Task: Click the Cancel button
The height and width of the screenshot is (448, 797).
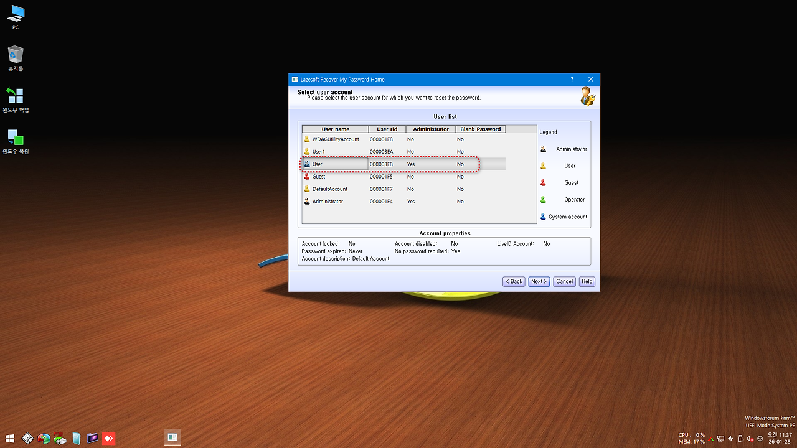Action: click(565, 281)
